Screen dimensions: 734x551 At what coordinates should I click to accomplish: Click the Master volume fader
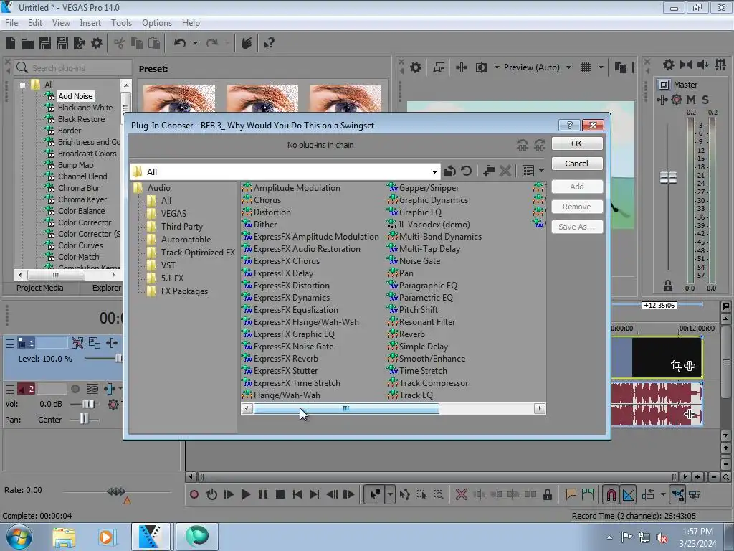coord(668,177)
